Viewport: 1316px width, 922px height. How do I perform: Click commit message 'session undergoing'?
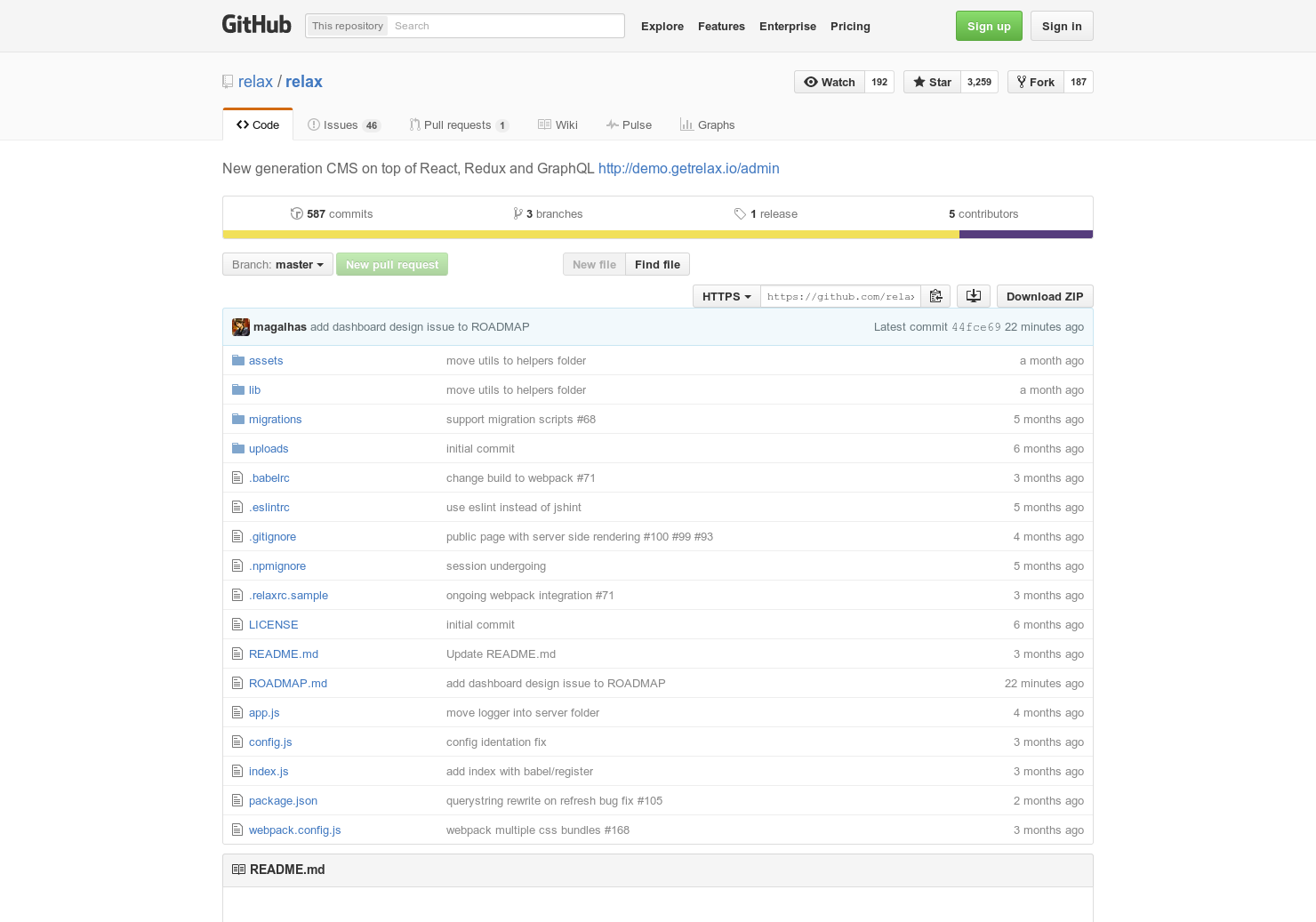(x=496, y=565)
